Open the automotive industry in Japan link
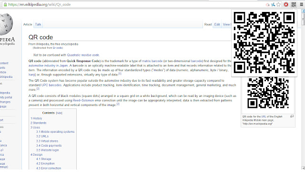 pyautogui.click(x=48, y=65)
